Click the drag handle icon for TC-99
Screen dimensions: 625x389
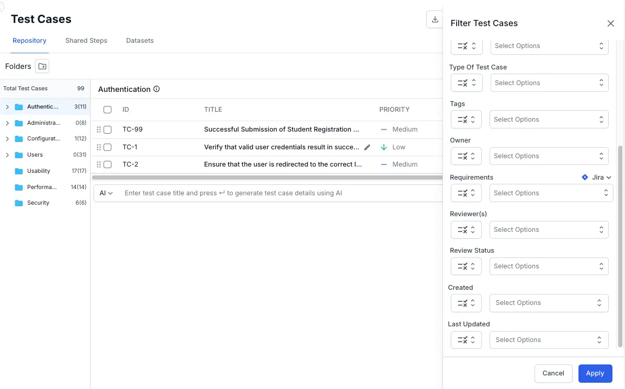coord(98,129)
